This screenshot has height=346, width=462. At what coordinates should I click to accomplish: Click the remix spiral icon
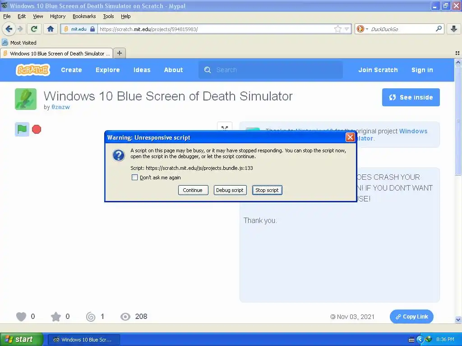(x=90, y=317)
